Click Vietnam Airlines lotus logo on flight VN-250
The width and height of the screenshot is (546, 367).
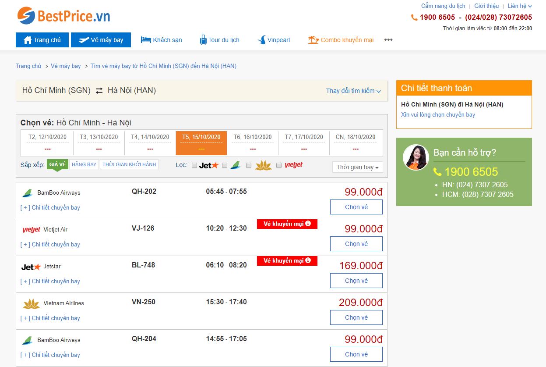click(31, 303)
